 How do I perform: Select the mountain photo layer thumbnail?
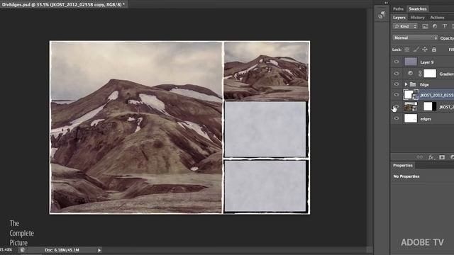coord(411,107)
